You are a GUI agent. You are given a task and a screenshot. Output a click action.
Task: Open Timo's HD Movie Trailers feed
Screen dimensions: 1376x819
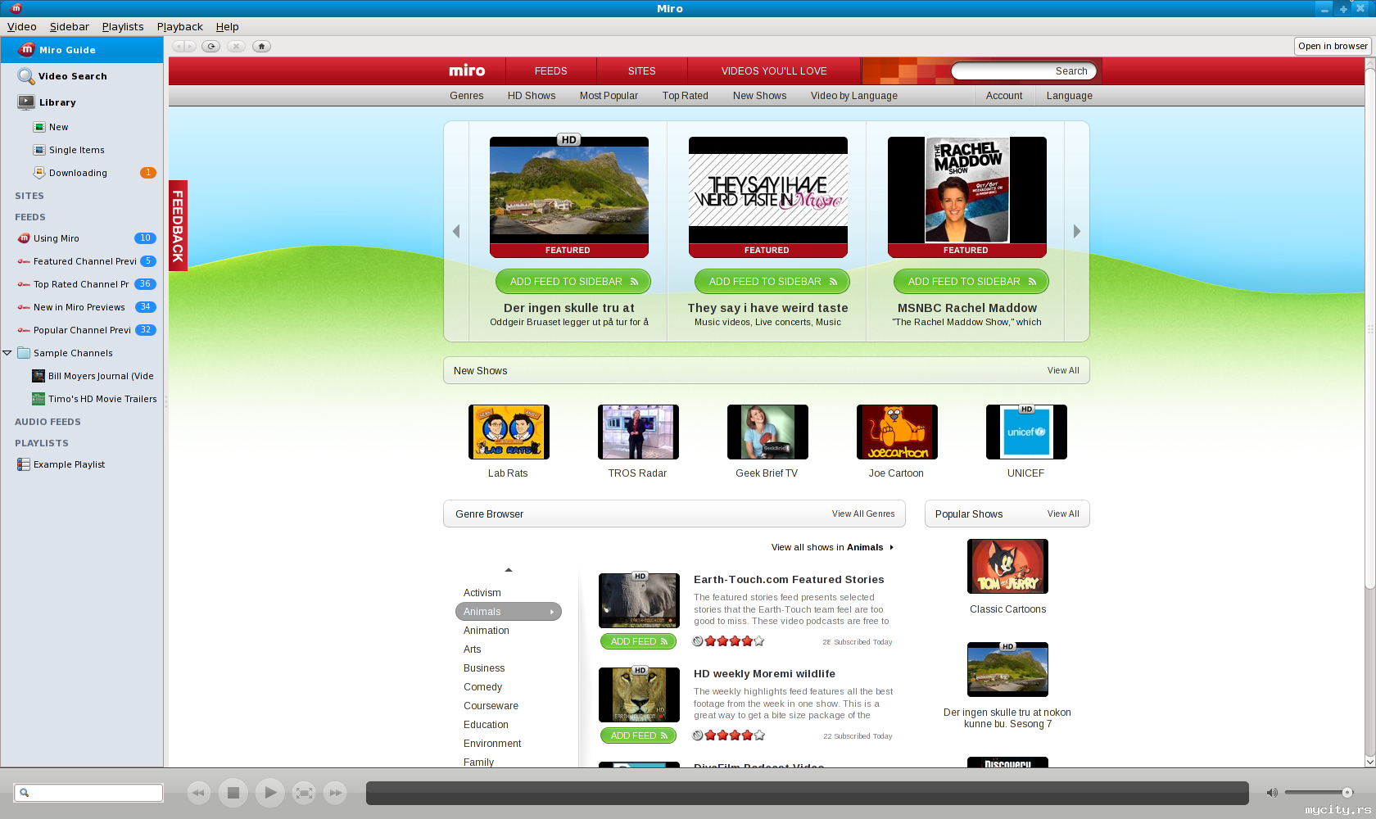click(82, 399)
